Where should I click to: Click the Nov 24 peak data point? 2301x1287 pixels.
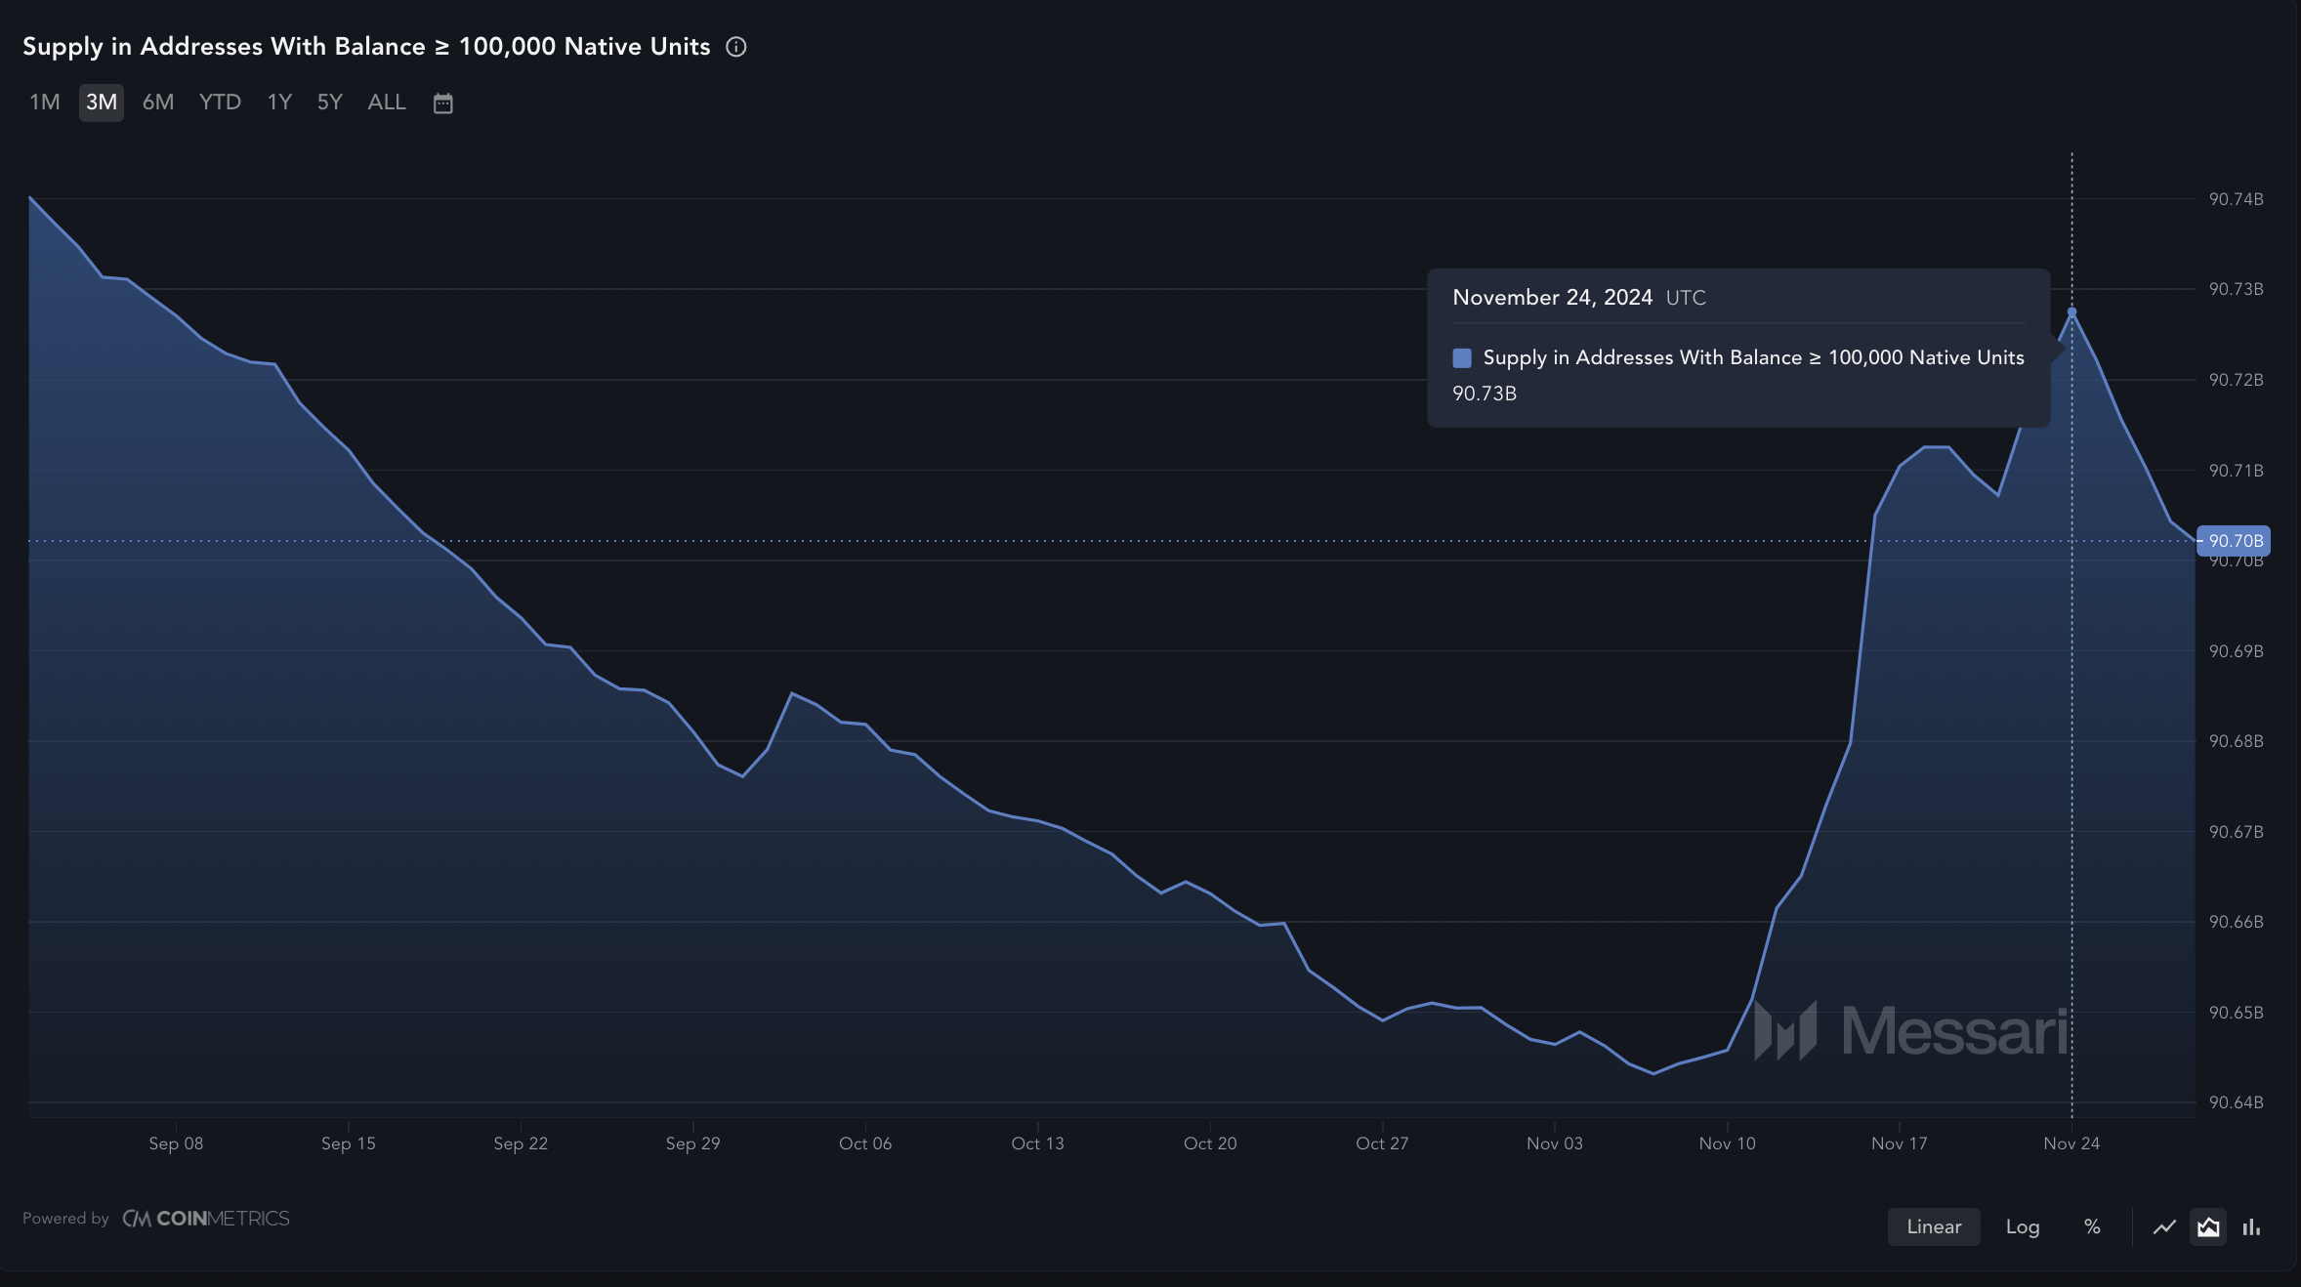(x=2071, y=312)
